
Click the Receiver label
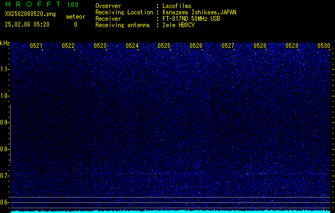[x=108, y=19]
